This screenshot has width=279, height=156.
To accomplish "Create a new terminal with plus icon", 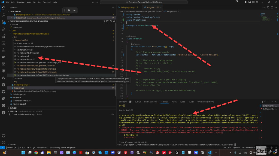I will [x=262, y=102].
